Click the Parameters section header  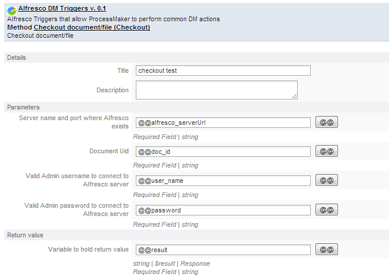(x=23, y=107)
